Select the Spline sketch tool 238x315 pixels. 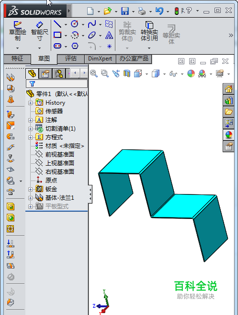pos(92,24)
